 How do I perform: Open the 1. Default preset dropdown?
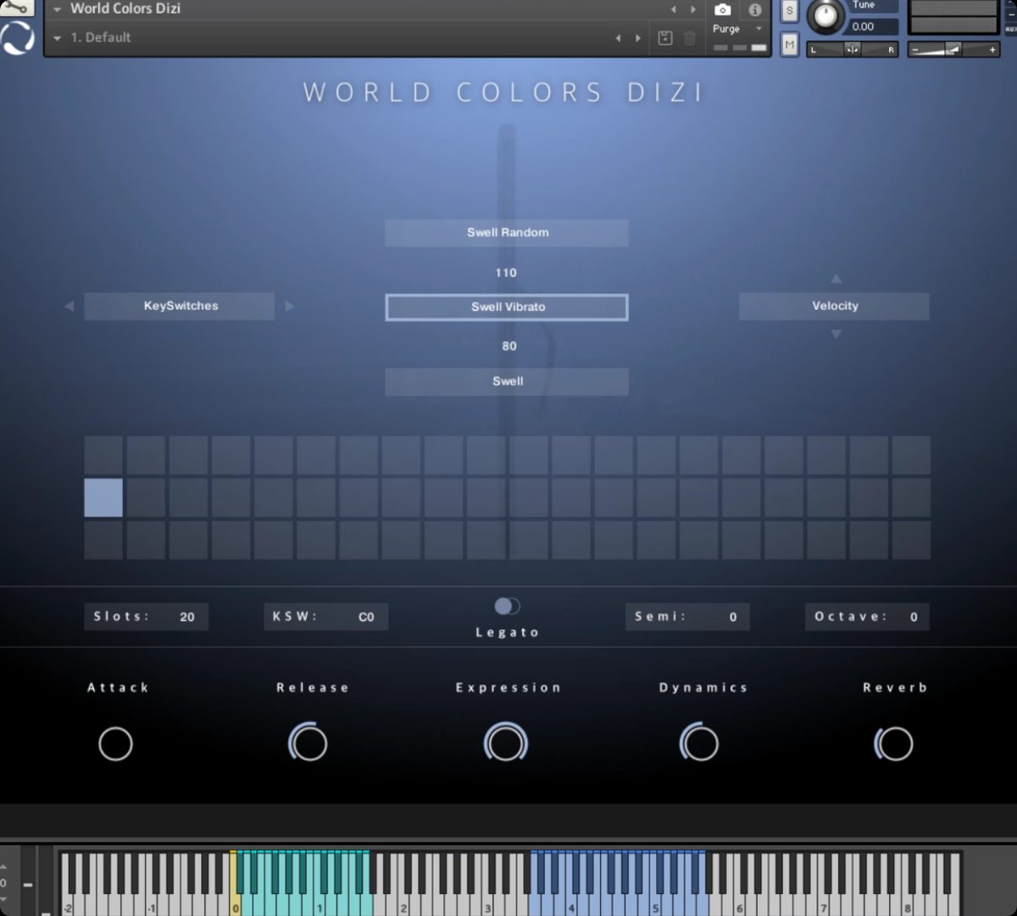click(57, 38)
